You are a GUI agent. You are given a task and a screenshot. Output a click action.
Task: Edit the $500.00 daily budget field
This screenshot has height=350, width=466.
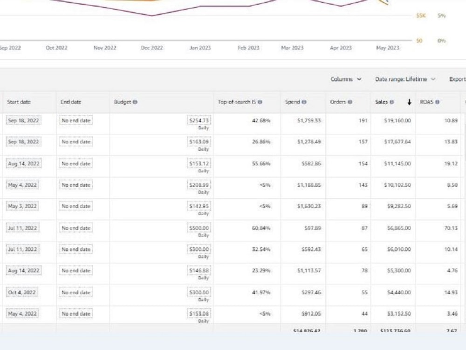199,228
